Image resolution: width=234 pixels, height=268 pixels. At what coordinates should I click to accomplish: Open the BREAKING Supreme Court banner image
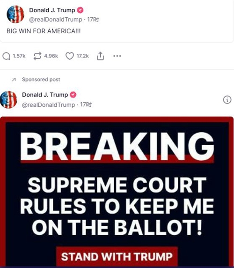(x=117, y=192)
